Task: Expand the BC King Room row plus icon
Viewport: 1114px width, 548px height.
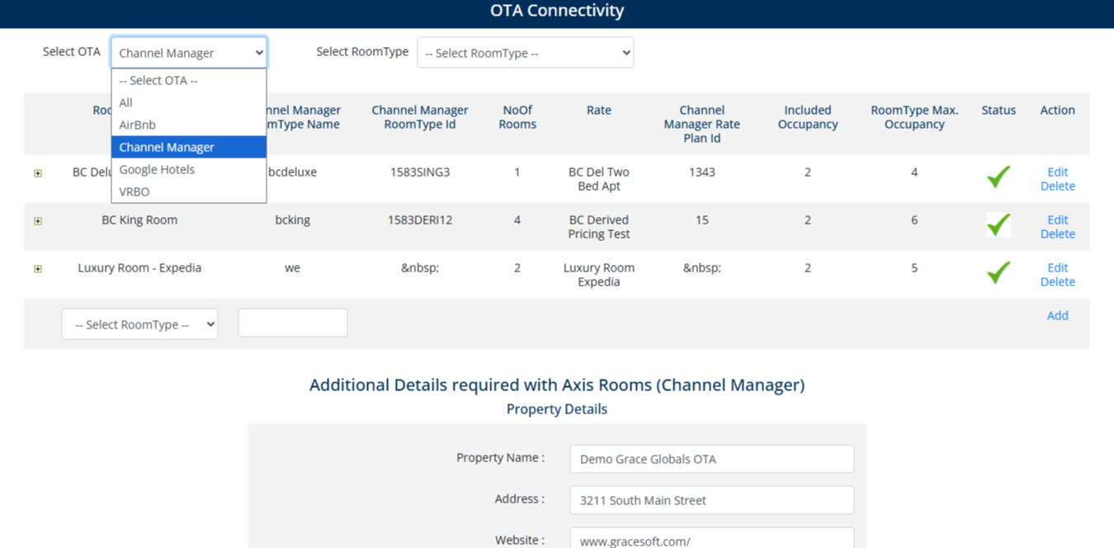Action: click(38, 221)
